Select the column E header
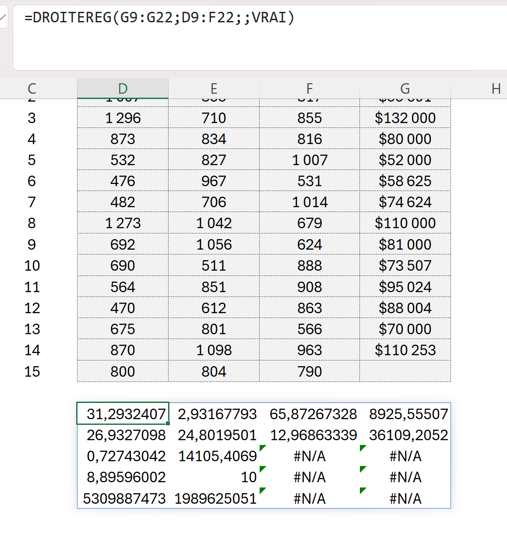The height and width of the screenshot is (551, 507). 214,88
